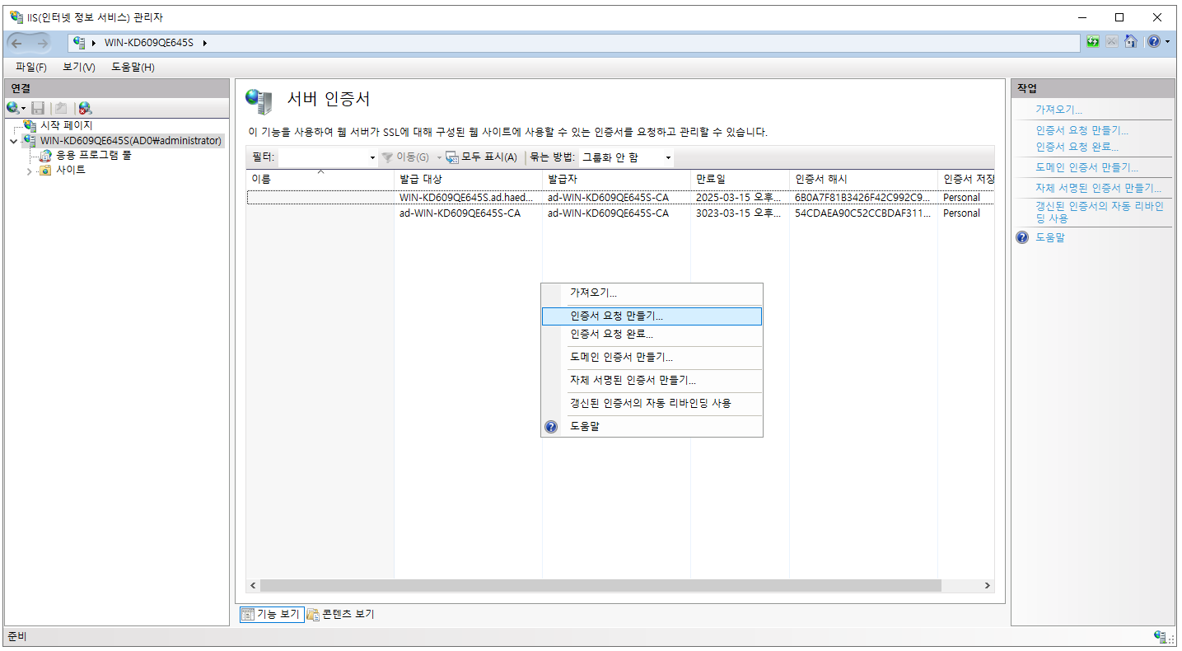Click the status bar network icon
The height and width of the screenshot is (651, 1182).
coord(1161,637)
